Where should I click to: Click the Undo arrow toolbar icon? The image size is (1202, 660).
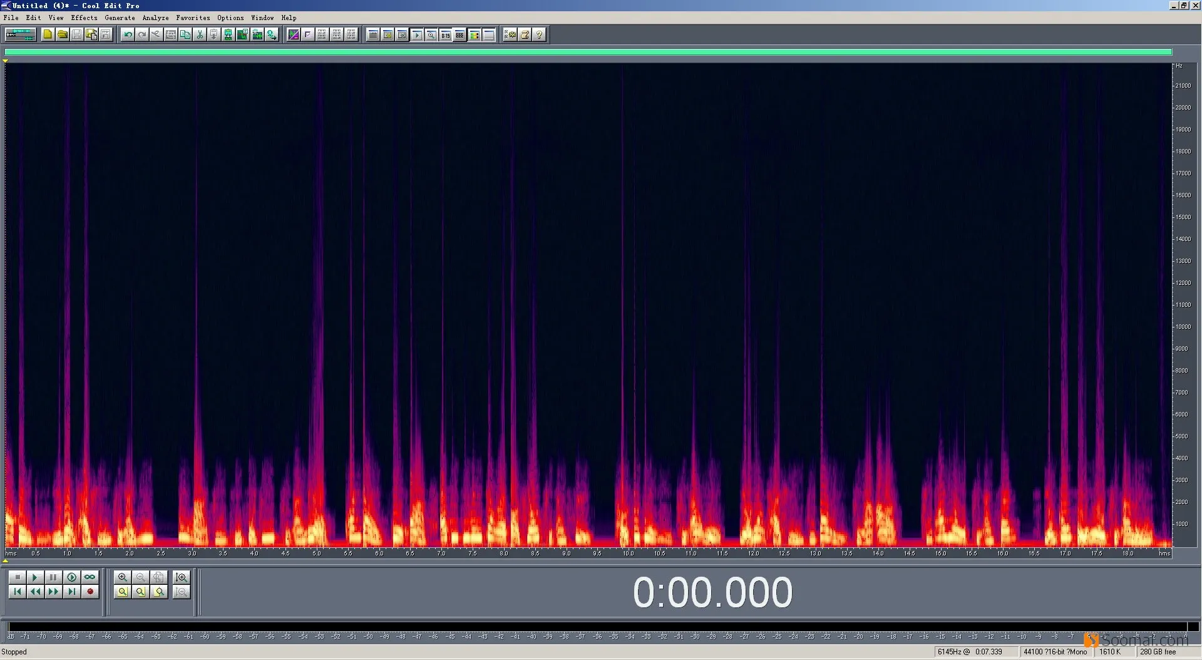[x=128, y=34]
